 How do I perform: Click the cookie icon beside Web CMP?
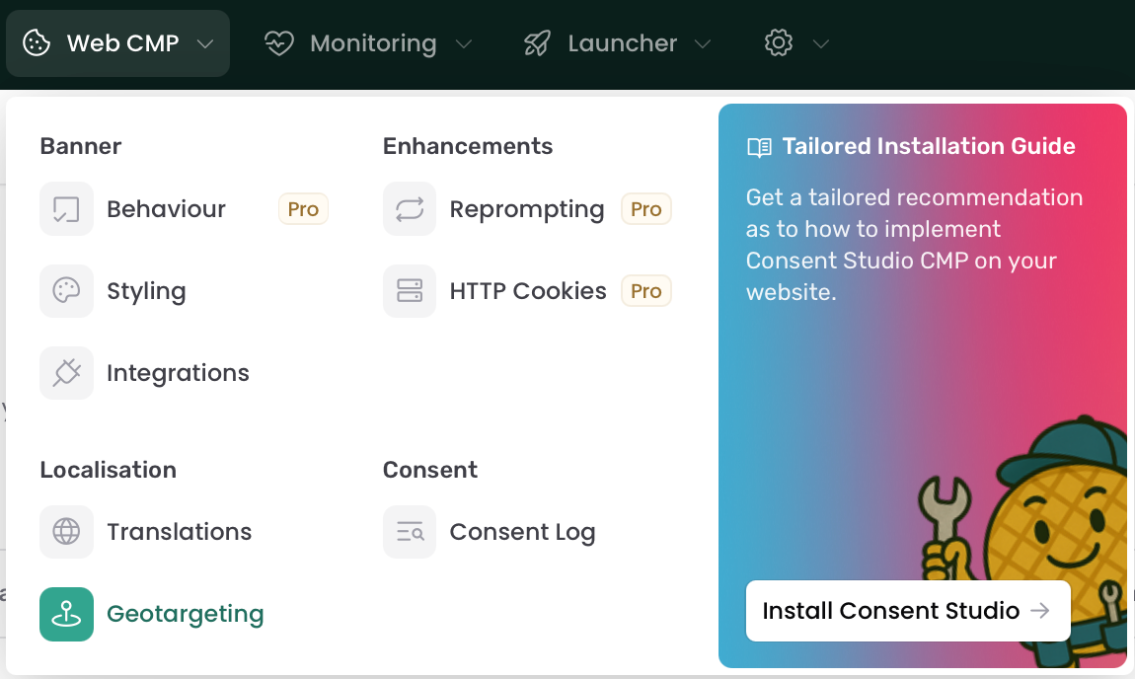37,43
